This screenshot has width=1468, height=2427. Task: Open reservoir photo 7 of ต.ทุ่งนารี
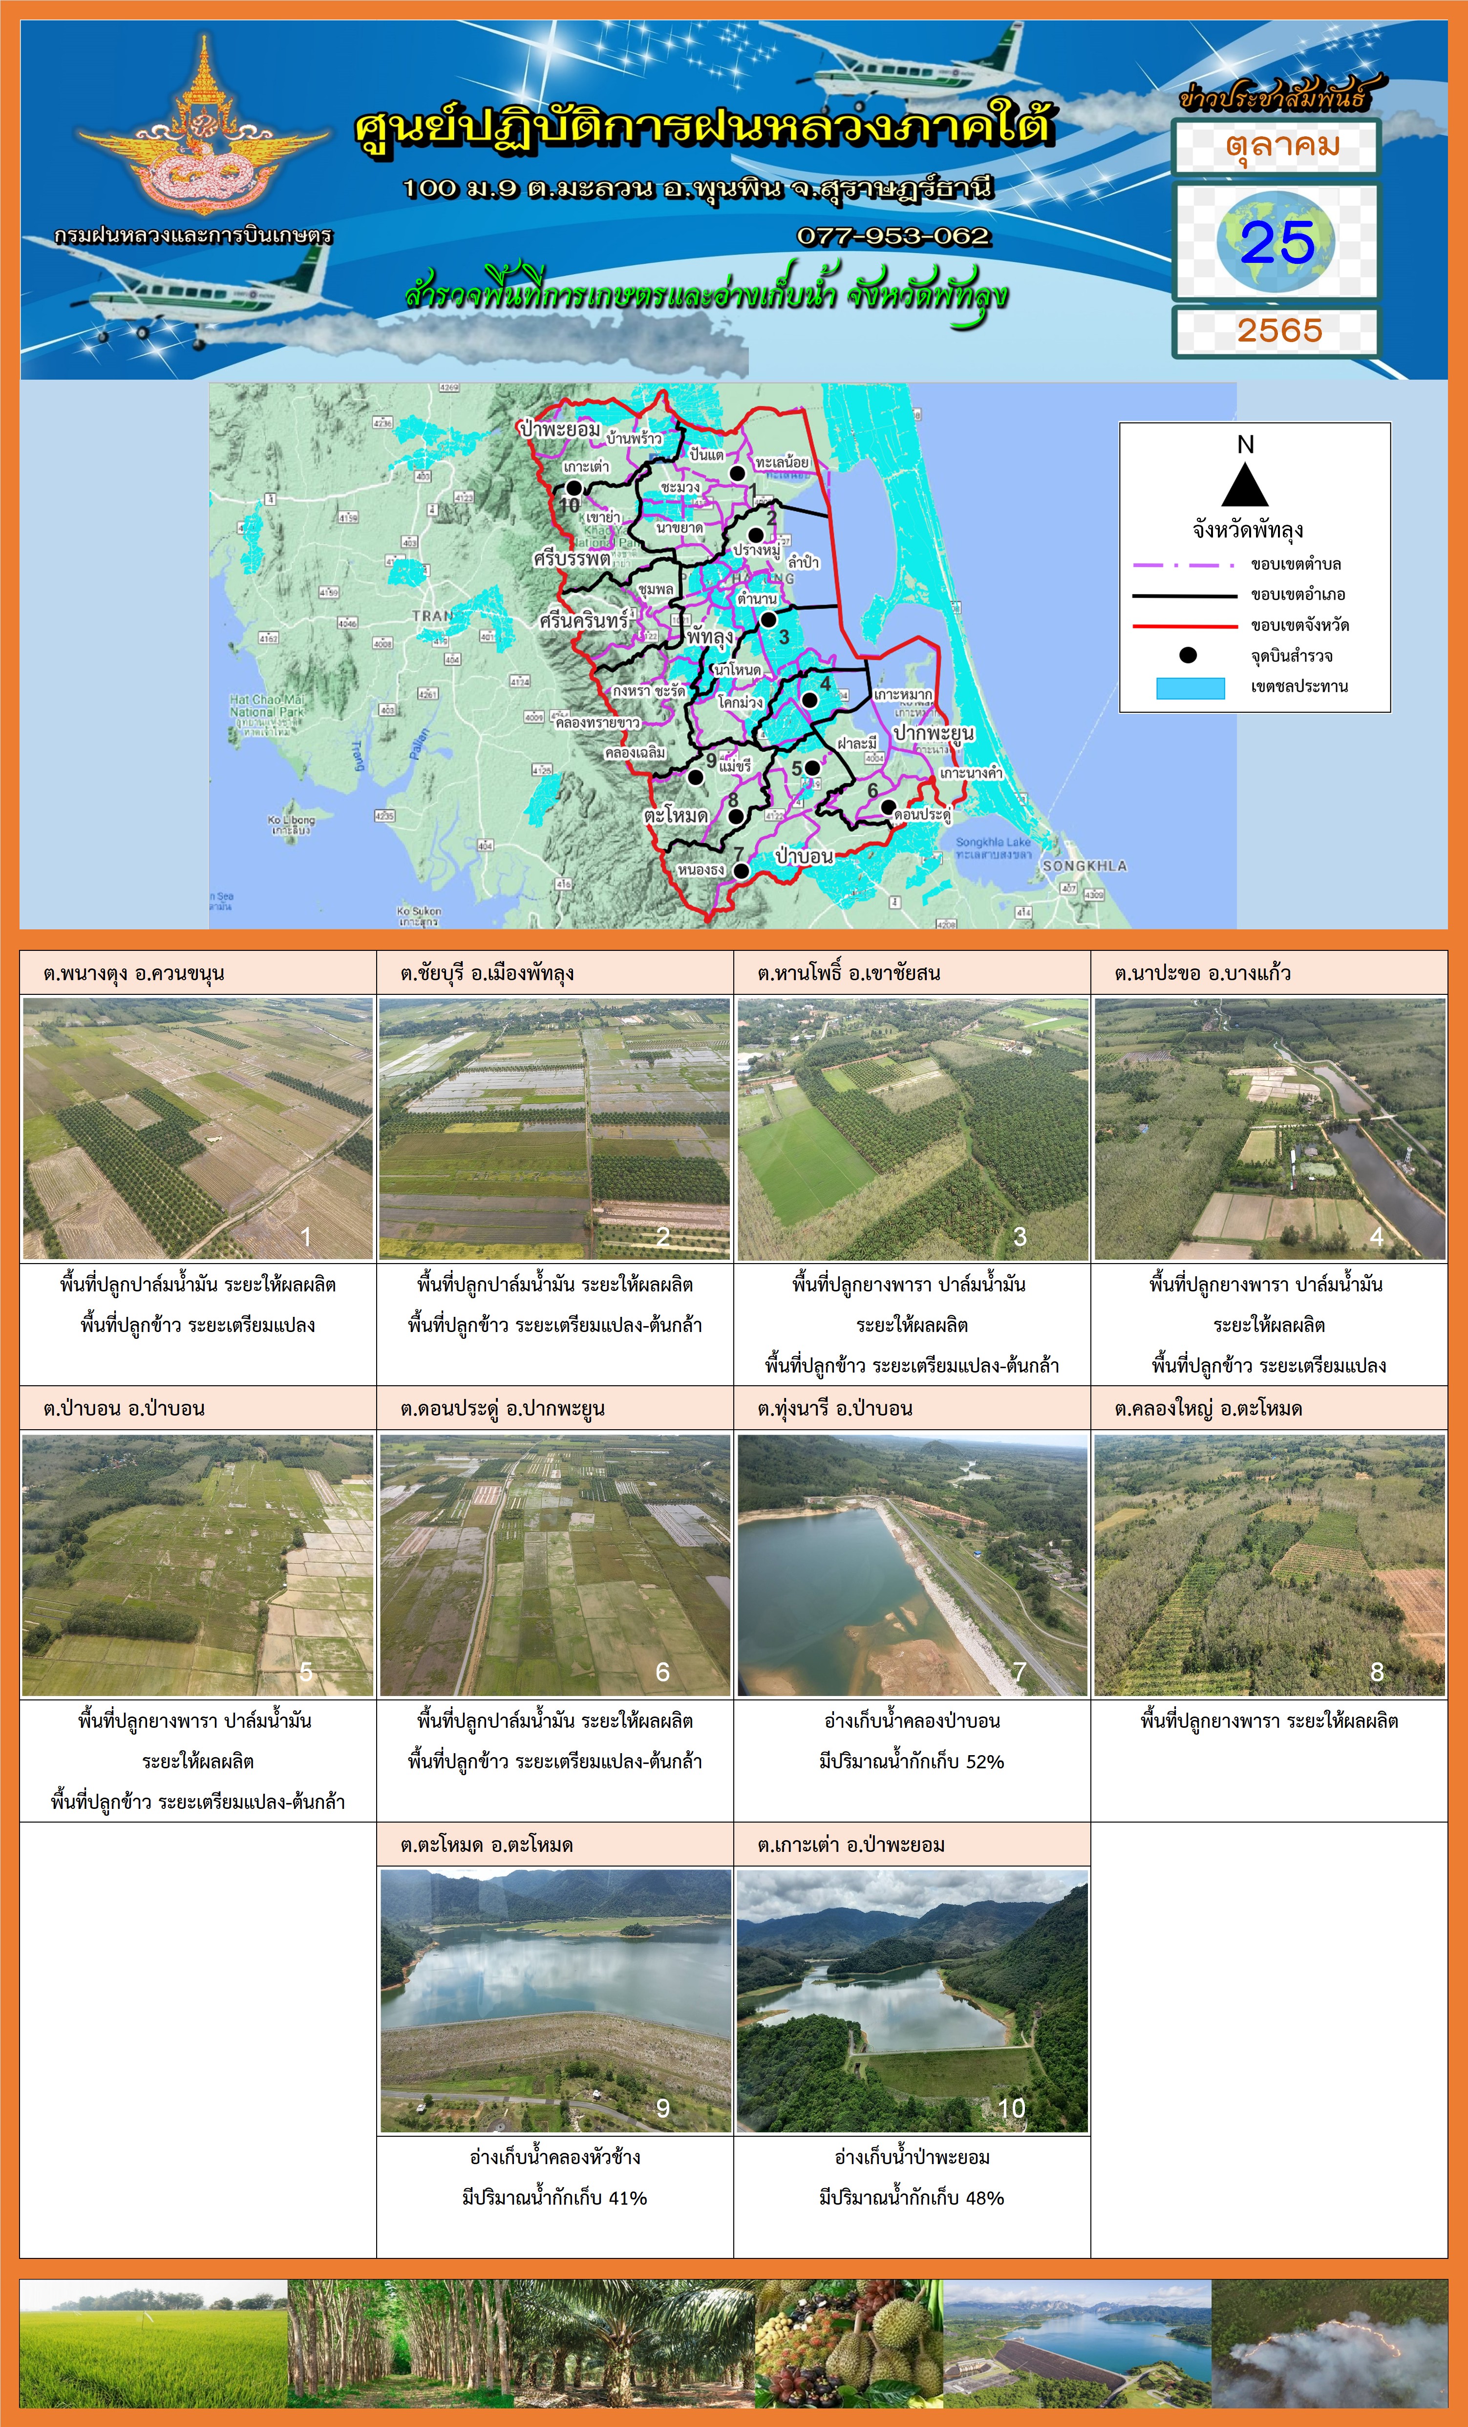pos(913,1565)
